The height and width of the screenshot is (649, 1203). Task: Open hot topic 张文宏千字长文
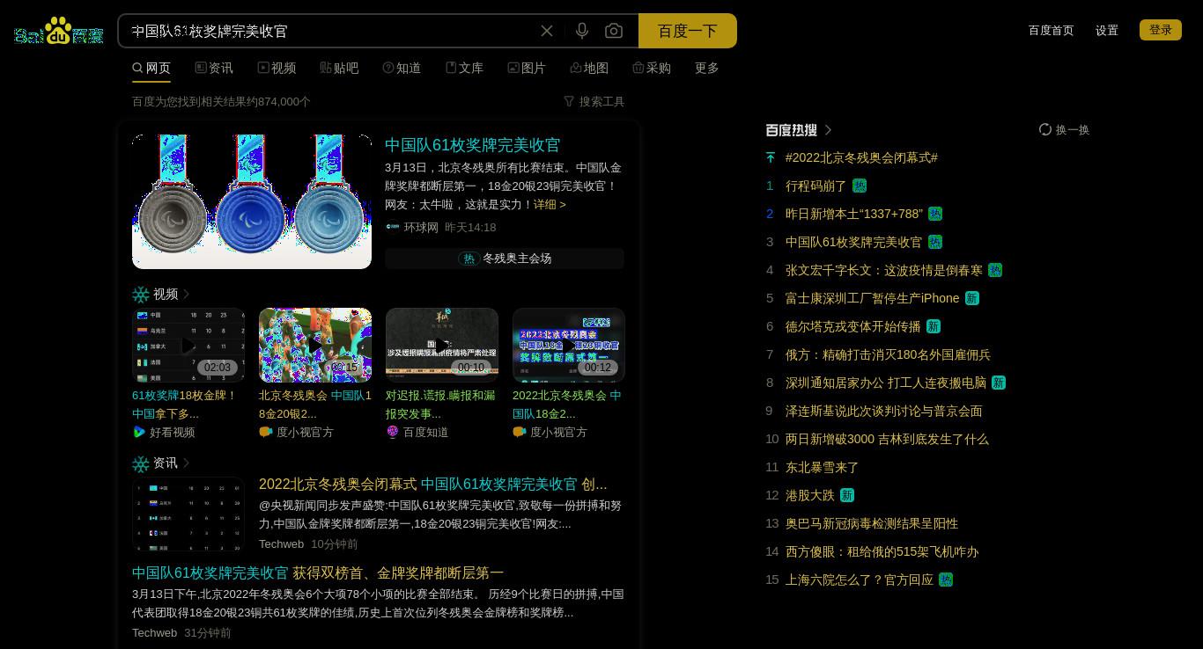884,270
